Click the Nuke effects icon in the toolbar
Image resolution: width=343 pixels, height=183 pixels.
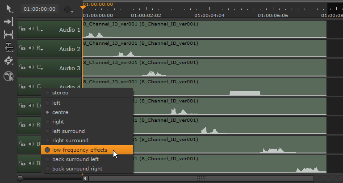coord(8,76)
